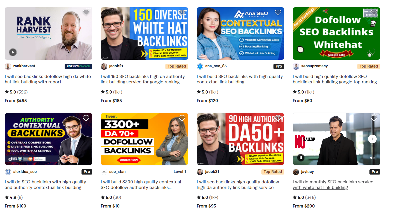Open rankharvest seller avatar
Screen dimensions: 396x211
(x=8, y=66)
